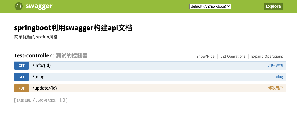Click the description 简单优雅的restfun风格

pos(36,37)
